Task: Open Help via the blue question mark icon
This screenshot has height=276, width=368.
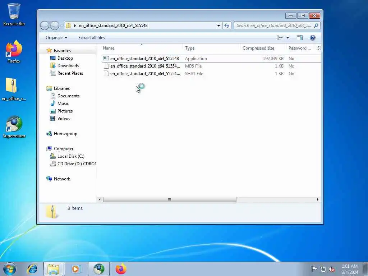Action: tap(312, 38)
